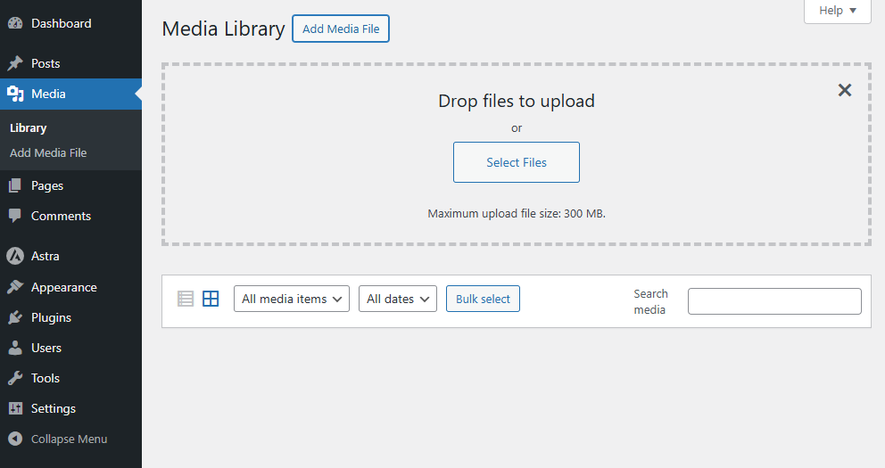Screen dimensions: 885x468
Task: Open Dashboard menu label
Action: pyautogui.click(x=61, y=23)
